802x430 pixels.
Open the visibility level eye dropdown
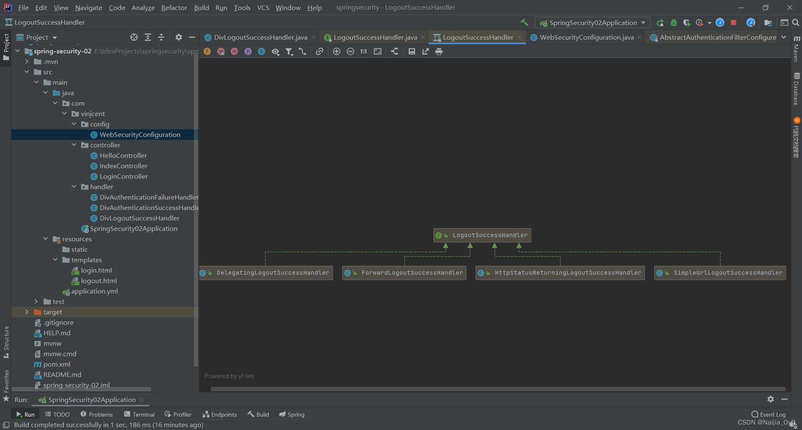(276, 51)
